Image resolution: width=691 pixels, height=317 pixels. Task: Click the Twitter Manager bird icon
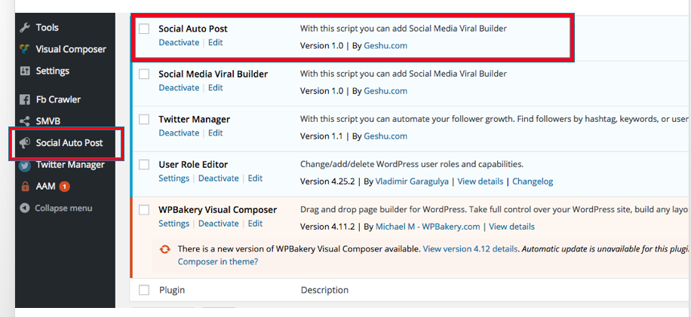(25, 165)
